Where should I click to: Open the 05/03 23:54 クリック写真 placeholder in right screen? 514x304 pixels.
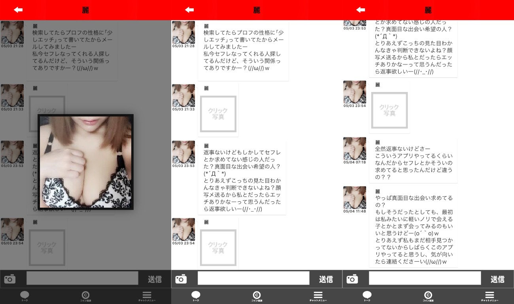pos(389,110)
